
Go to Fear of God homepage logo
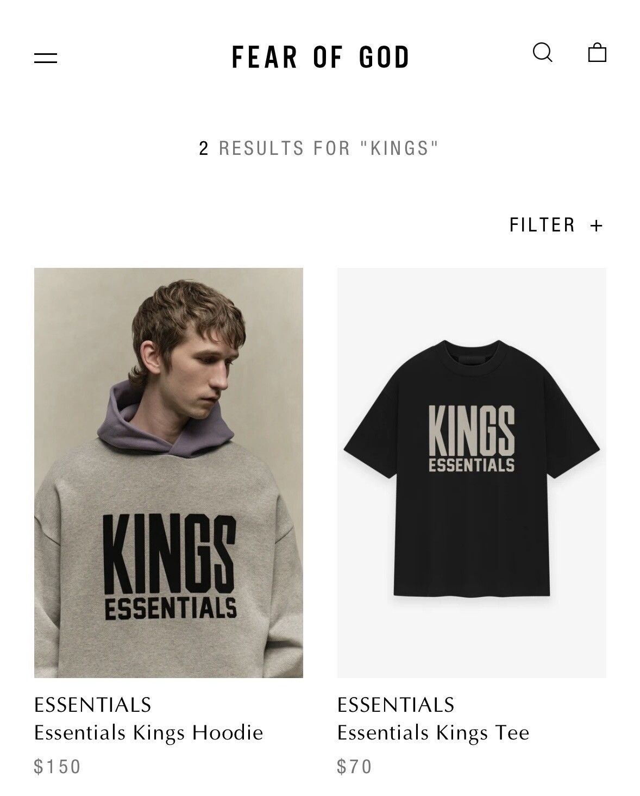pyautogui.click(x=320, y=57)
